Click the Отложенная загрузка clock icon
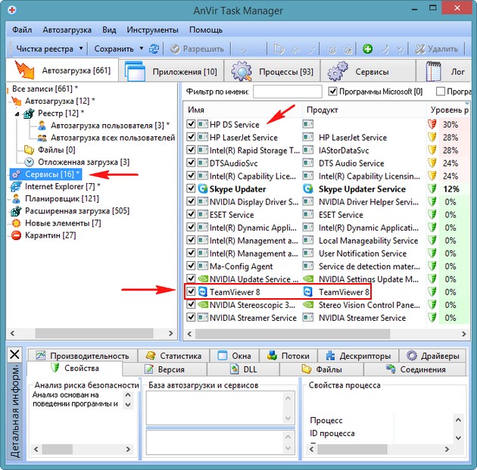The image size is (477, 470). pos(29,162)
